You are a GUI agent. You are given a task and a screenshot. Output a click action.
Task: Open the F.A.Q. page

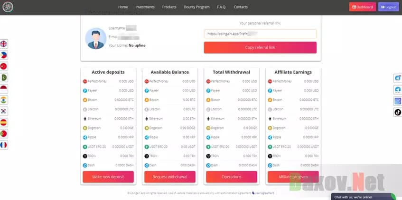click(x=222, y=7)
